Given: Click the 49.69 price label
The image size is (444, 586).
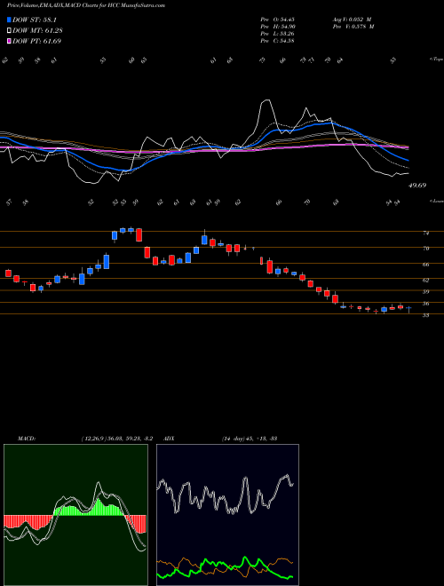Looking at the screenshot, I should (x=417, y=186).
